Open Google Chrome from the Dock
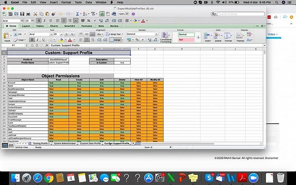The image size is (296, 185). [48, 178]
